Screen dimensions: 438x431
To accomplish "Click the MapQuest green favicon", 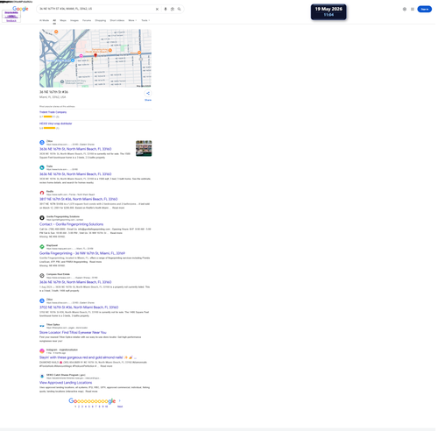I will point(42,247).
